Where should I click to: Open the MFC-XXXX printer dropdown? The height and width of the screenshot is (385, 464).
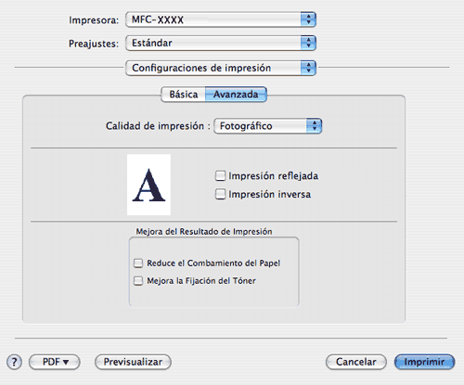point(221,19)
